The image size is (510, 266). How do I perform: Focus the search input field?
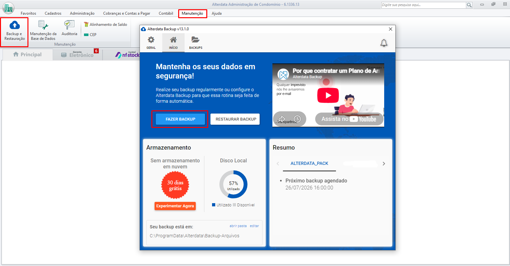(423, 5)
